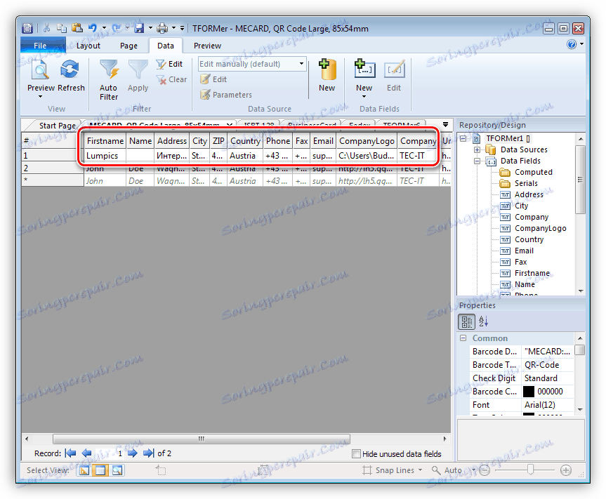Click the Clear filter button
606x499 pixels.
[172, 79]
